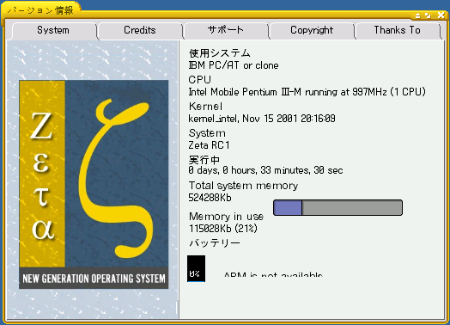Click the gray unused portion of memory bar
This screenshot has width=450, height=325.
352,207
